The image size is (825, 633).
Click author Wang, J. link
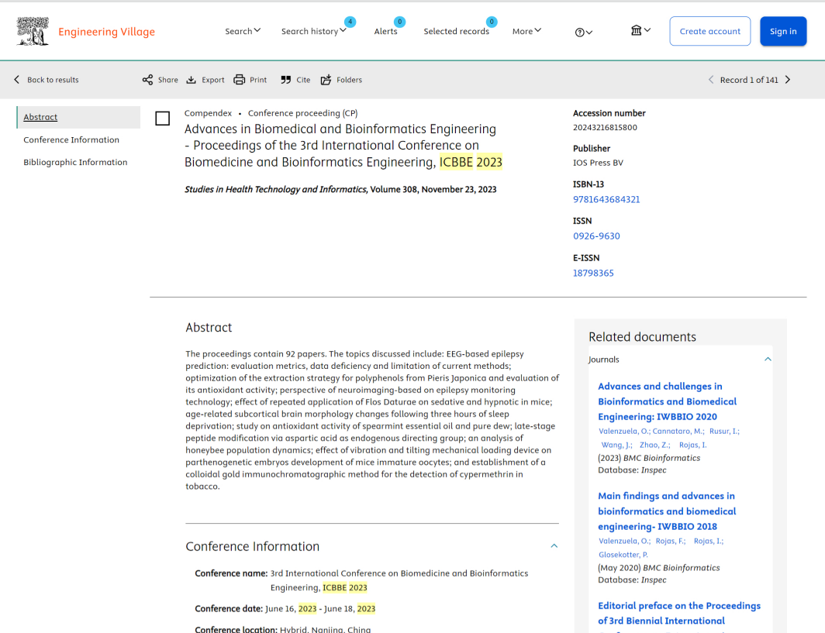pos(616,445)
